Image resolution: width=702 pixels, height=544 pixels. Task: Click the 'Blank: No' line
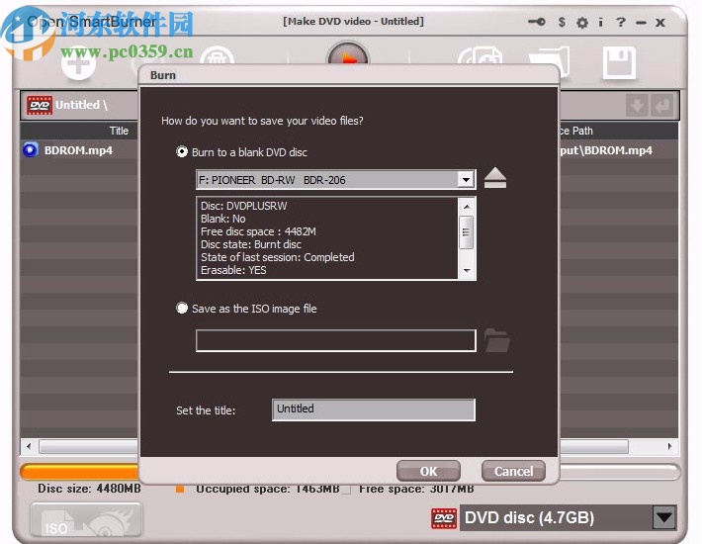point(222,219)
